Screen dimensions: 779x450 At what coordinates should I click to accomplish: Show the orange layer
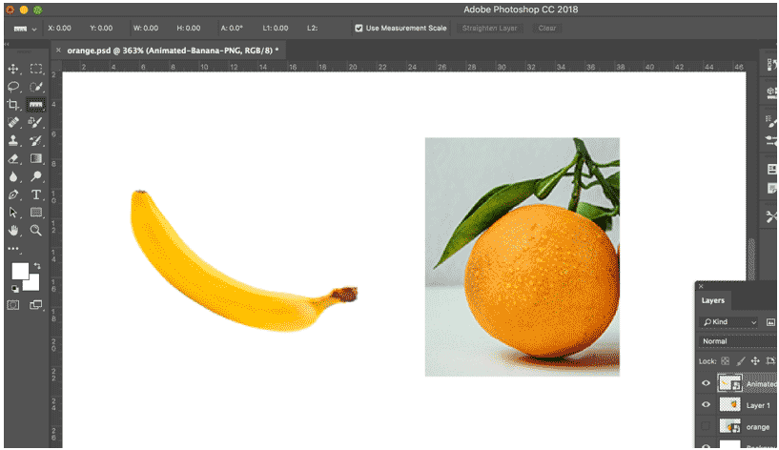tap(706, 426)
